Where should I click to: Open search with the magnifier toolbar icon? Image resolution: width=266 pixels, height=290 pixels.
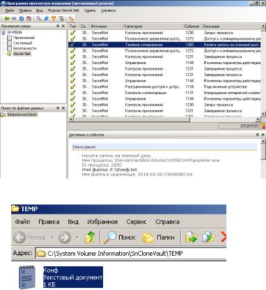click(x=39, y=18)
